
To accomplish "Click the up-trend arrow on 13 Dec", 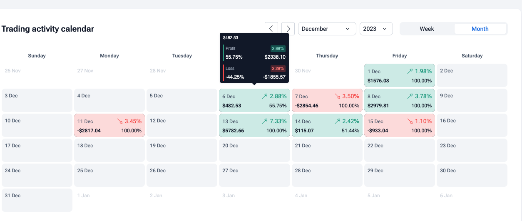I will [x=264, y=121].
